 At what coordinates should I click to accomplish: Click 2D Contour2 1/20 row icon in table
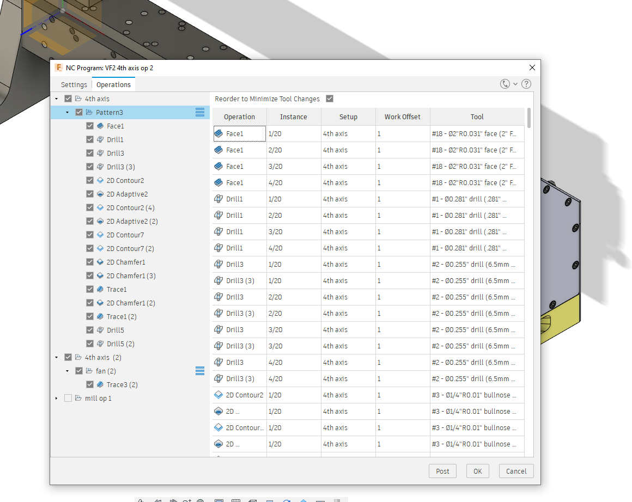point(218,395)
